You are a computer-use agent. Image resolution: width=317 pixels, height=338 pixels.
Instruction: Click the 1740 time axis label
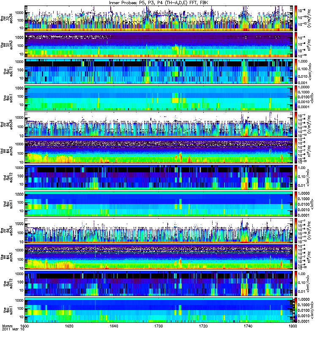coord(248,326)
